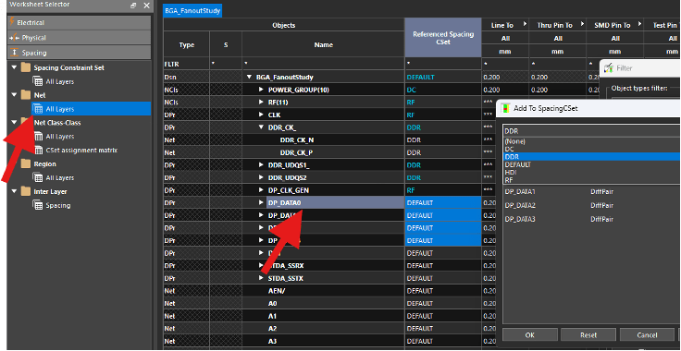Open the CSet assignment matrix worksheet
Screen dimensions: 681x351
pyautogui.click(x=81, y=151)
